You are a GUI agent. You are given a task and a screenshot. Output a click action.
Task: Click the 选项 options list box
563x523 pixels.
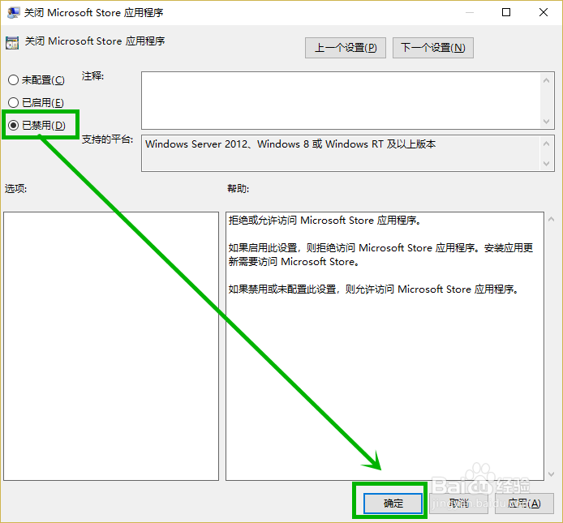coord(111,346)
